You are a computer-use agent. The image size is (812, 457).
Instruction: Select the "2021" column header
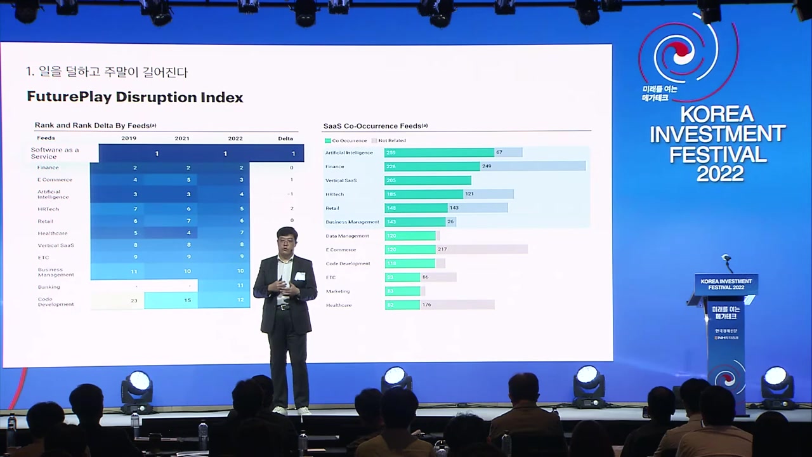(x=182, y=138)
